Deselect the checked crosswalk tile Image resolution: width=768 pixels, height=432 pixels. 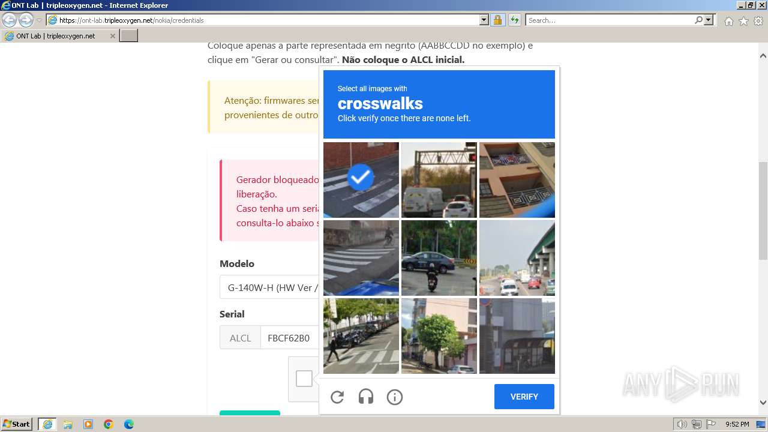point(361,180)
